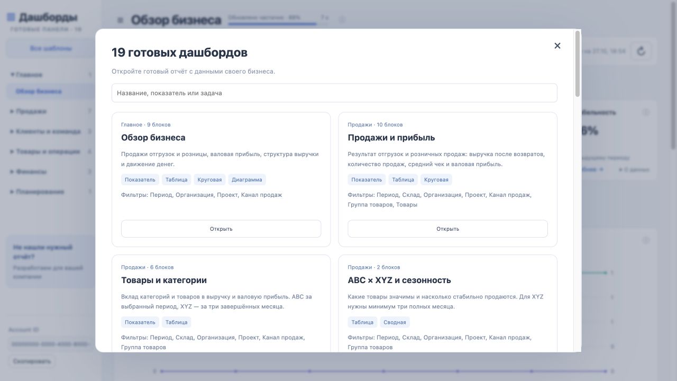Click the Продажи и прибыль card title

391,138
